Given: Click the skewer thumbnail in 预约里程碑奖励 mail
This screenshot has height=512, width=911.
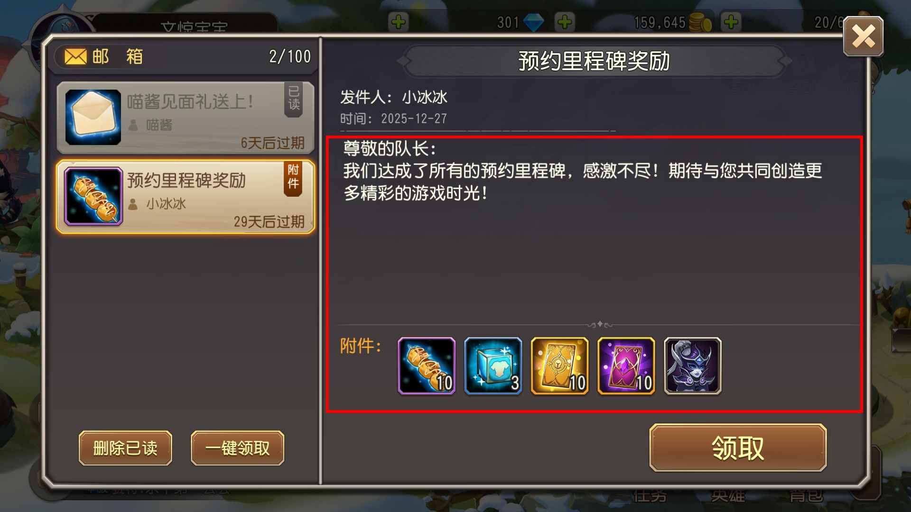Looking at the screenshot, I should point(93,196).
